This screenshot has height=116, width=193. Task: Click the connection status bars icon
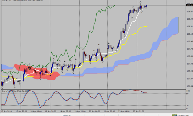[174, 115]
